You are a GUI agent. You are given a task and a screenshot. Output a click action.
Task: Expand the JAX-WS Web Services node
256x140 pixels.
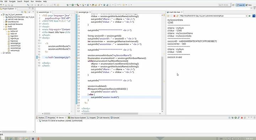[x=4, y=19]
